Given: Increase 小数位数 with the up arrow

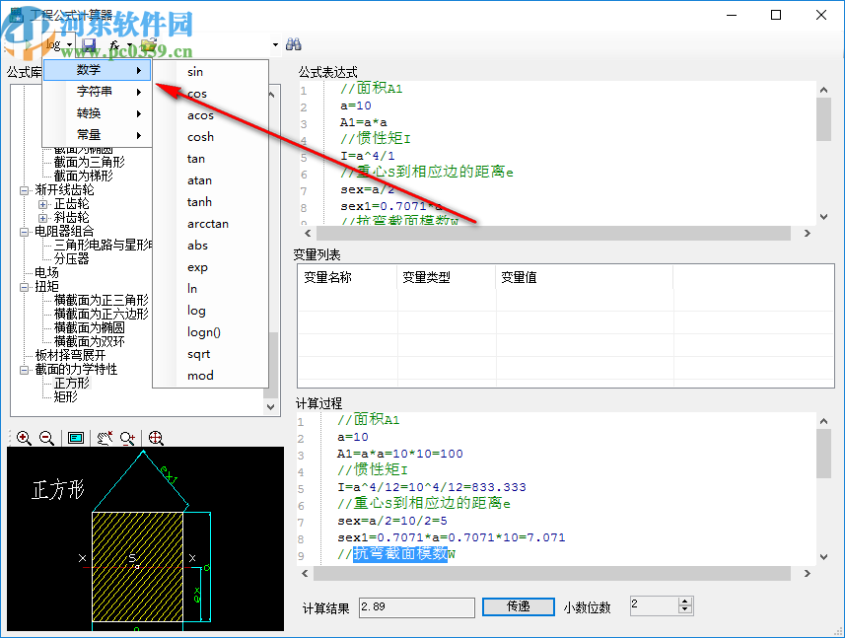Looking at the screenshot, I should click(x=685, y=602).
